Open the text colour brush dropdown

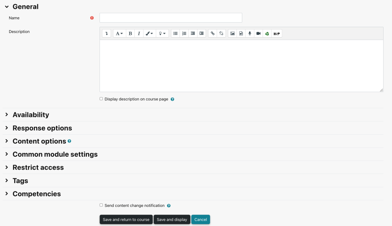click(x=149, y=34)
